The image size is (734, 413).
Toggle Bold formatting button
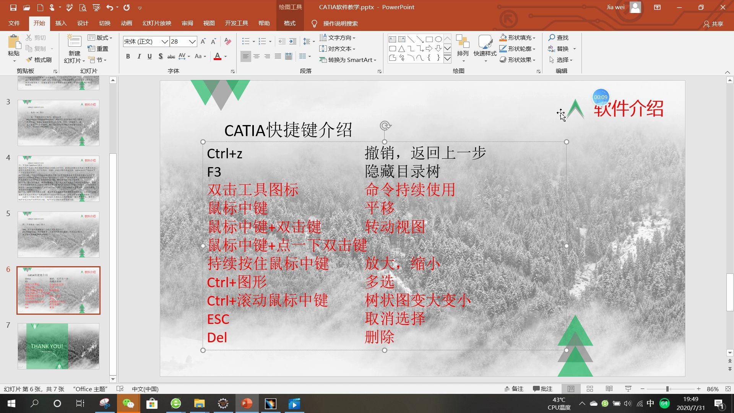point(128,56)
